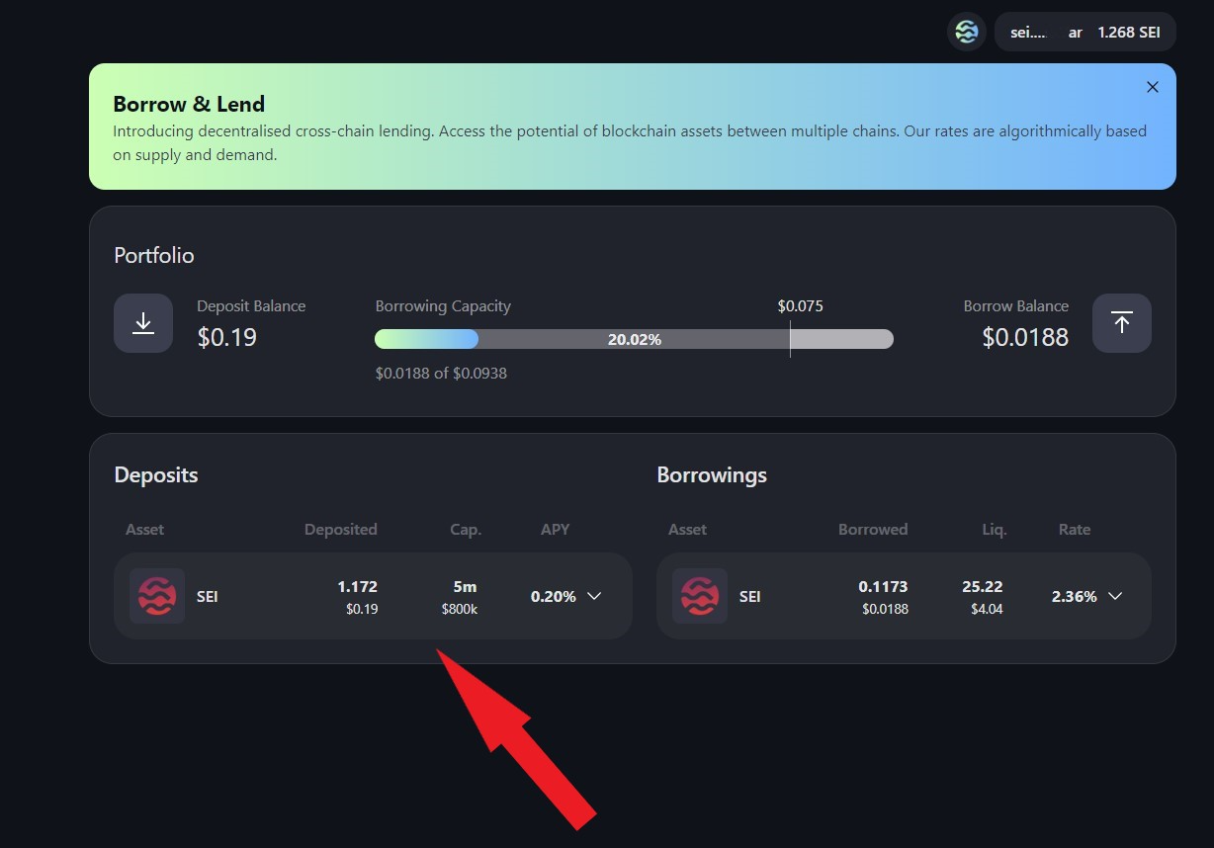
Task: Click the SEI token icon in Deposits row
Action: tap(157, 596)
